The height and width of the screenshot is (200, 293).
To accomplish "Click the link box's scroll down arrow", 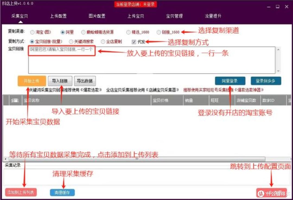I will 278,71.
